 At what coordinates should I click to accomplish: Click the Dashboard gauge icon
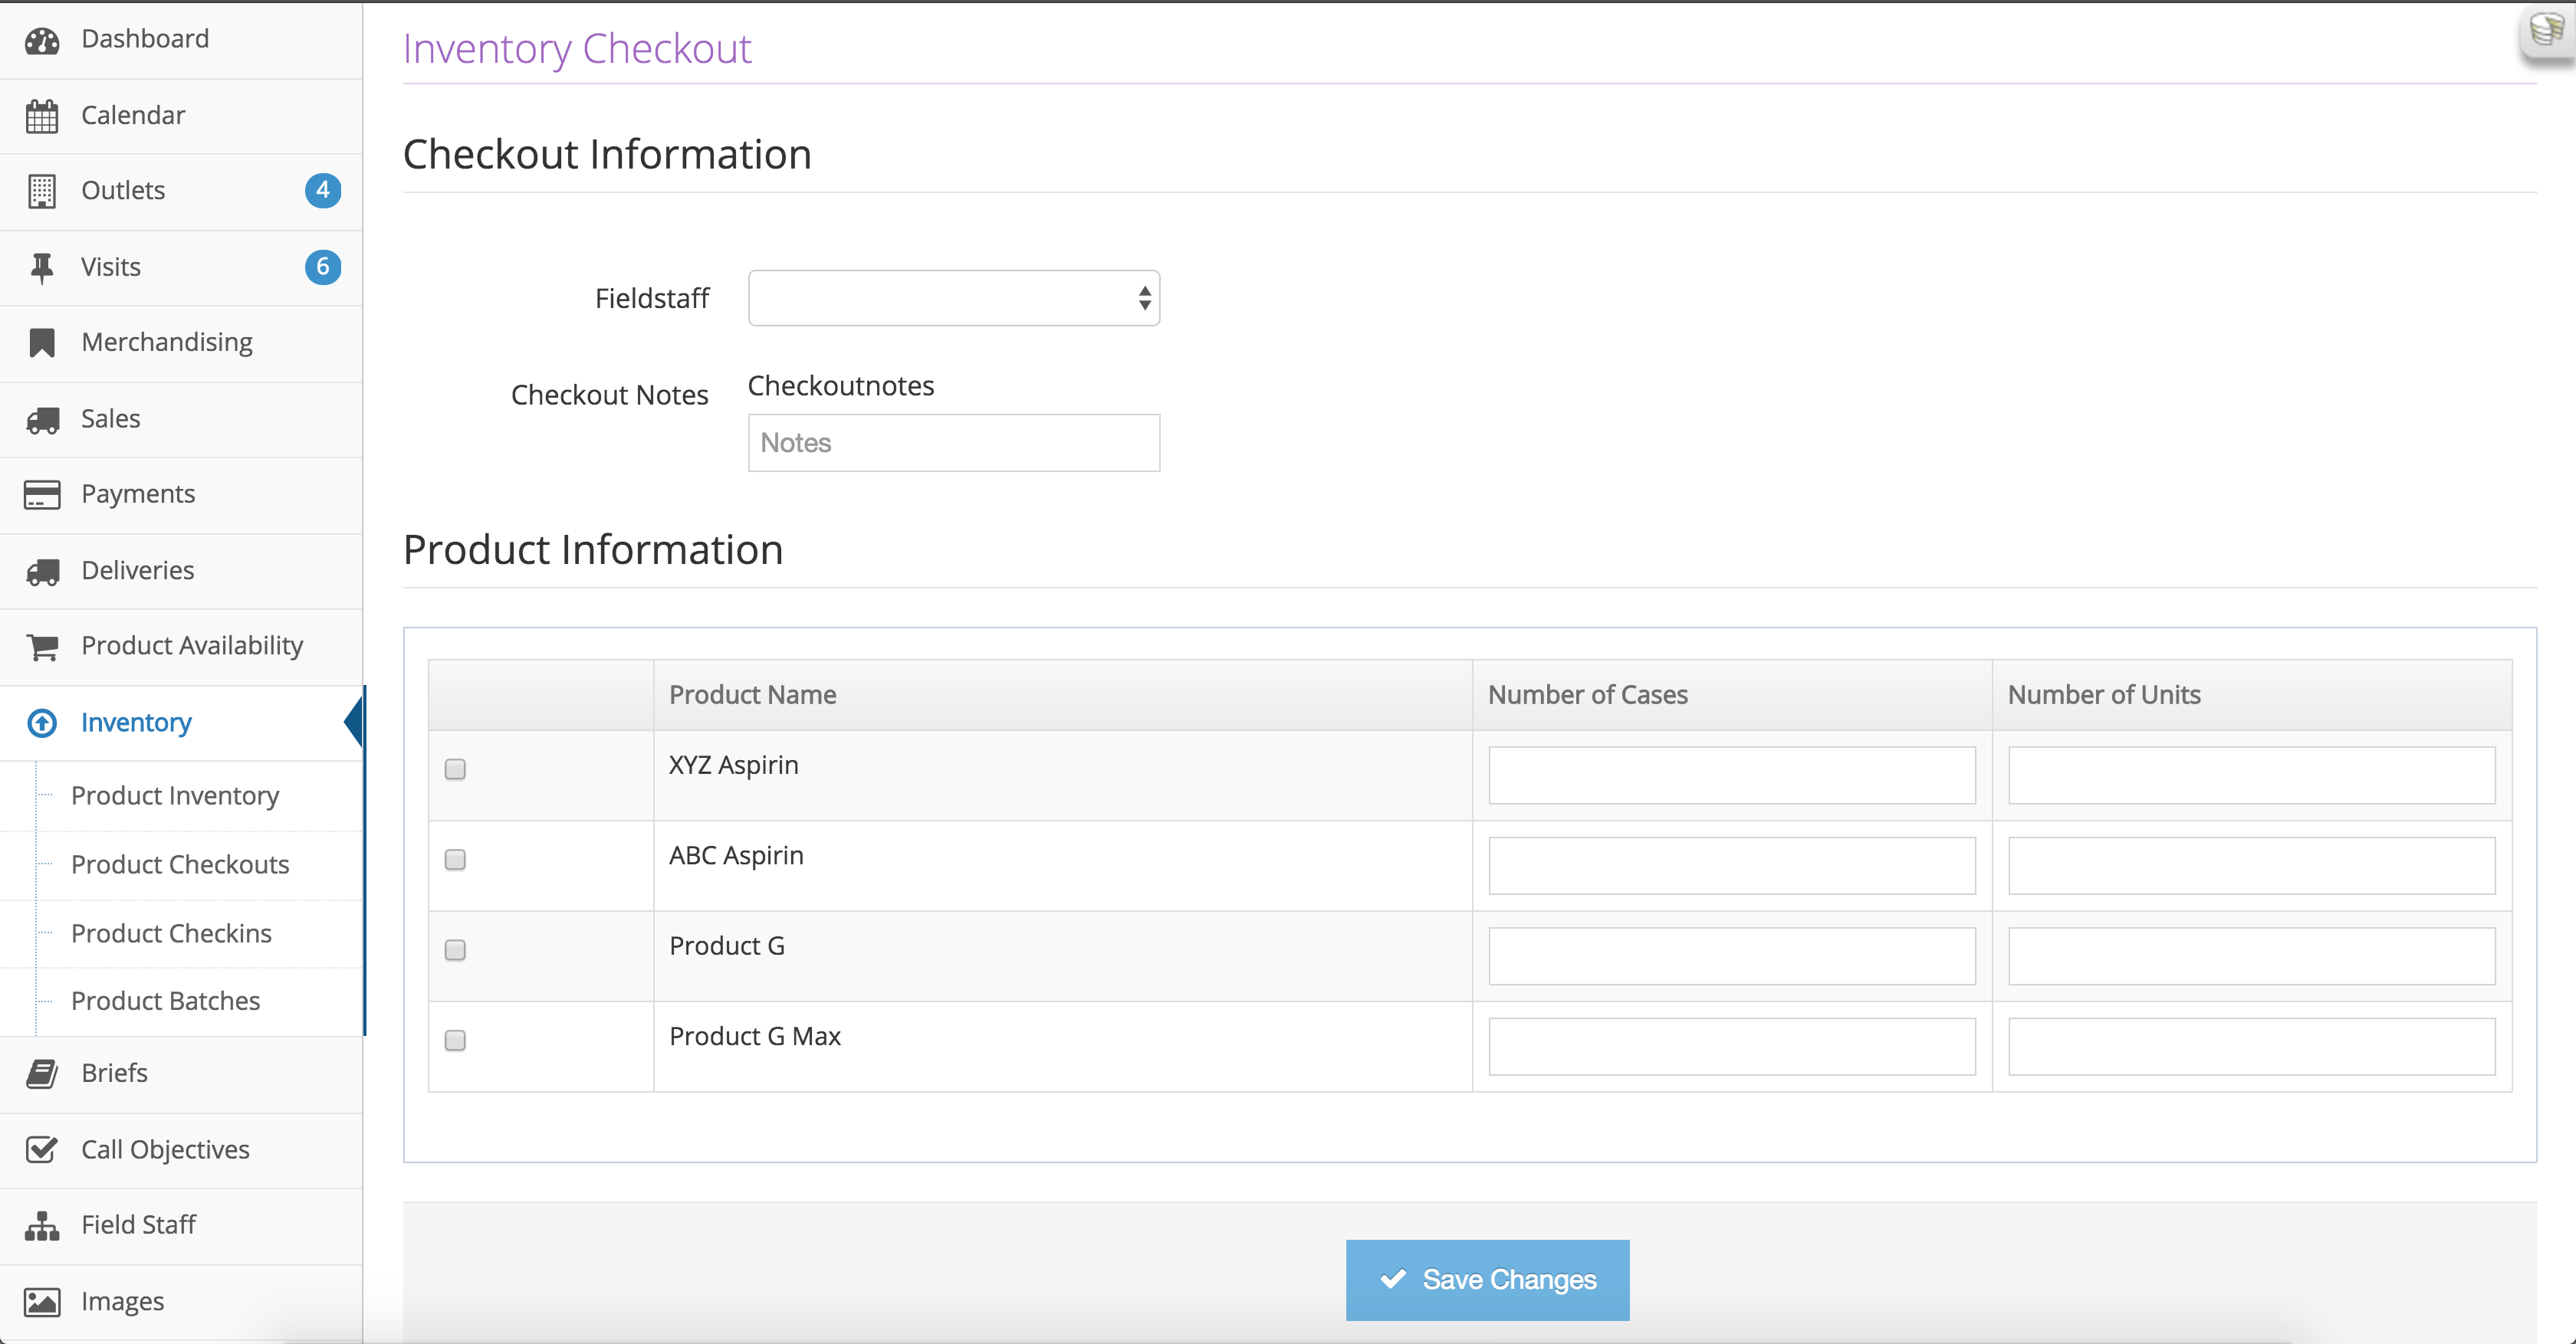click(x=42, y=41)
